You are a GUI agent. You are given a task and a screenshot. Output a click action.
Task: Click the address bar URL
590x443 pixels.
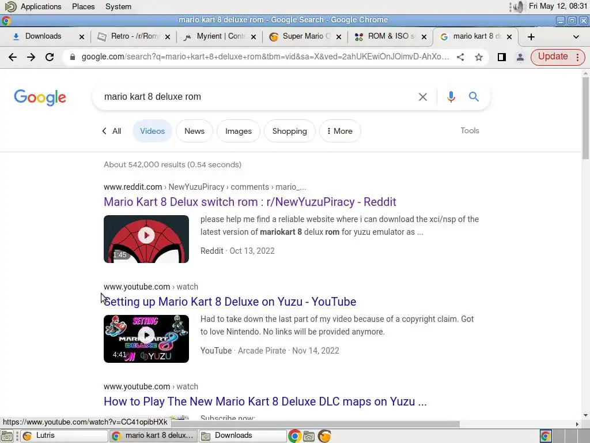pos(265,57)
